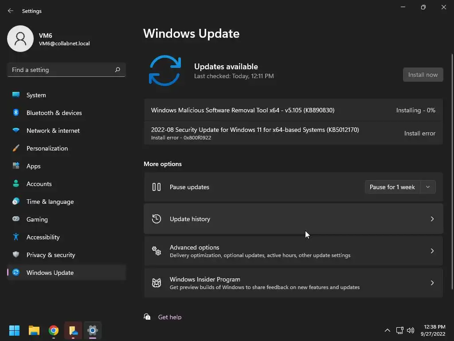The image size is (454, 341).
Task: Click the Accounts person icon
Action: (x=16, y=183)
